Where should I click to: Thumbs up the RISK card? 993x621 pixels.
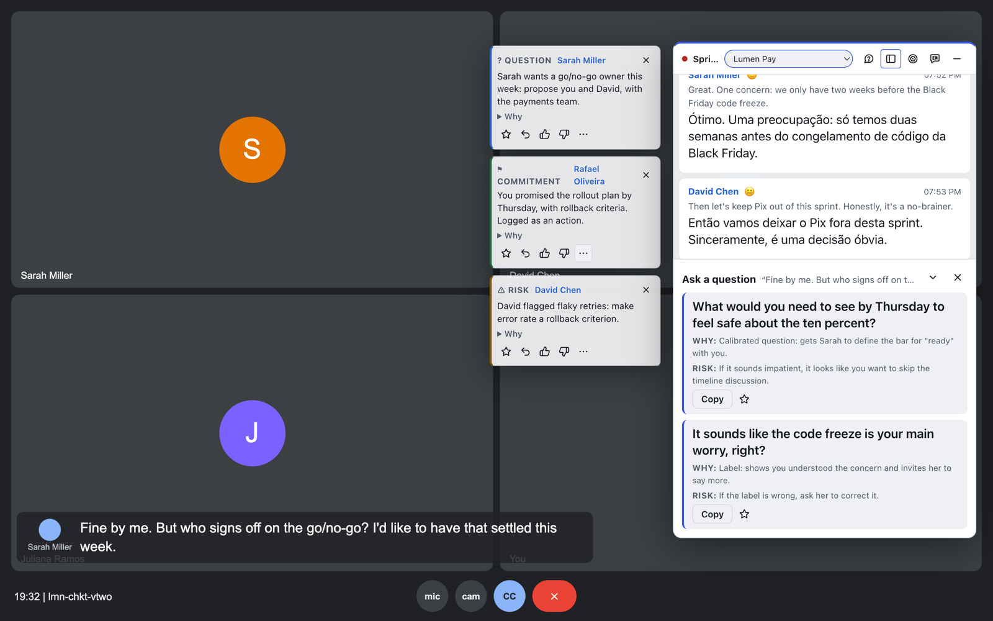coord(545,351)
